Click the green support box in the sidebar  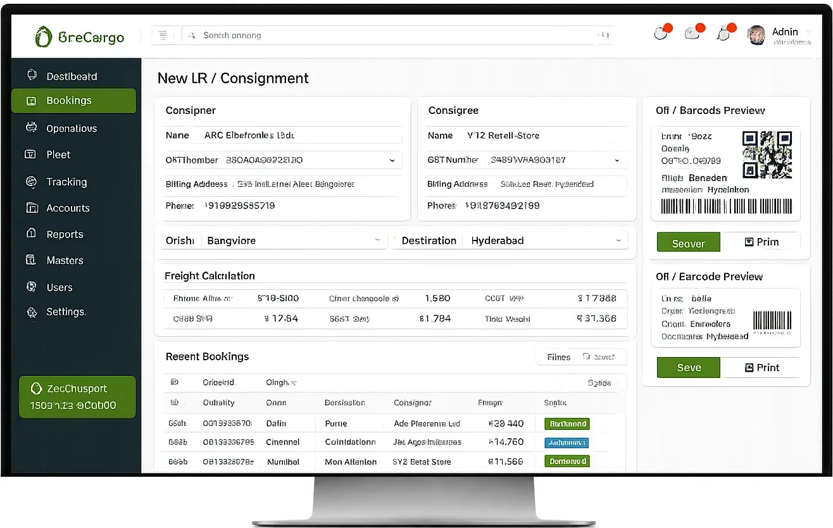77,397
